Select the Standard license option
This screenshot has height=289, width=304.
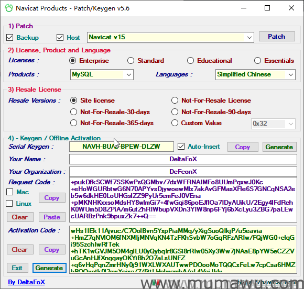131,61
